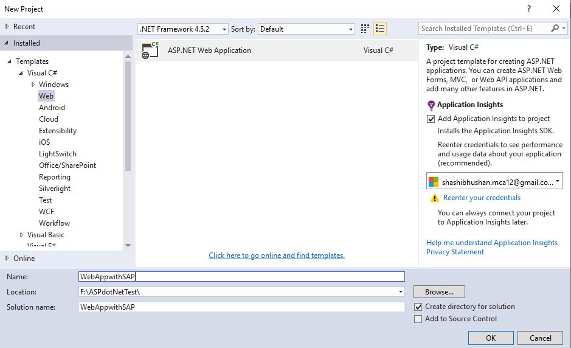571x348 pixels.
Task: Switch to small icons view
Action: (x=365, y=29)
